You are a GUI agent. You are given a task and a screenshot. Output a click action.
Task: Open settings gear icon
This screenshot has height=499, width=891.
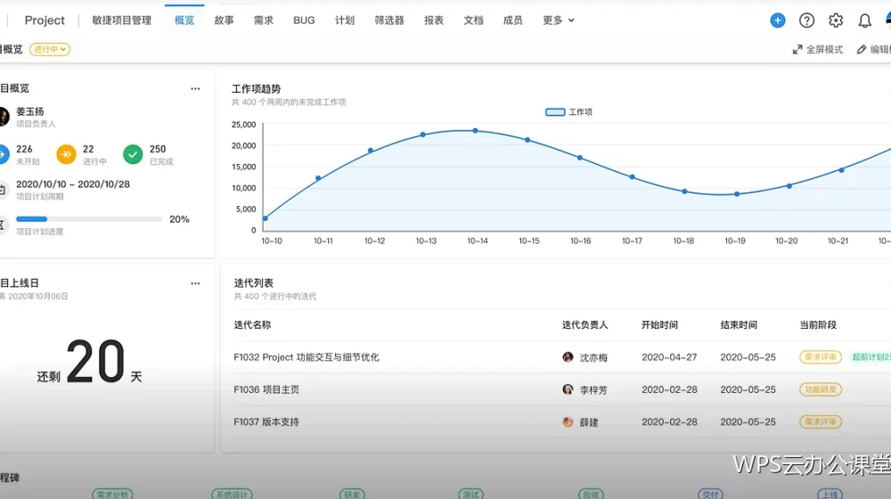836,20
